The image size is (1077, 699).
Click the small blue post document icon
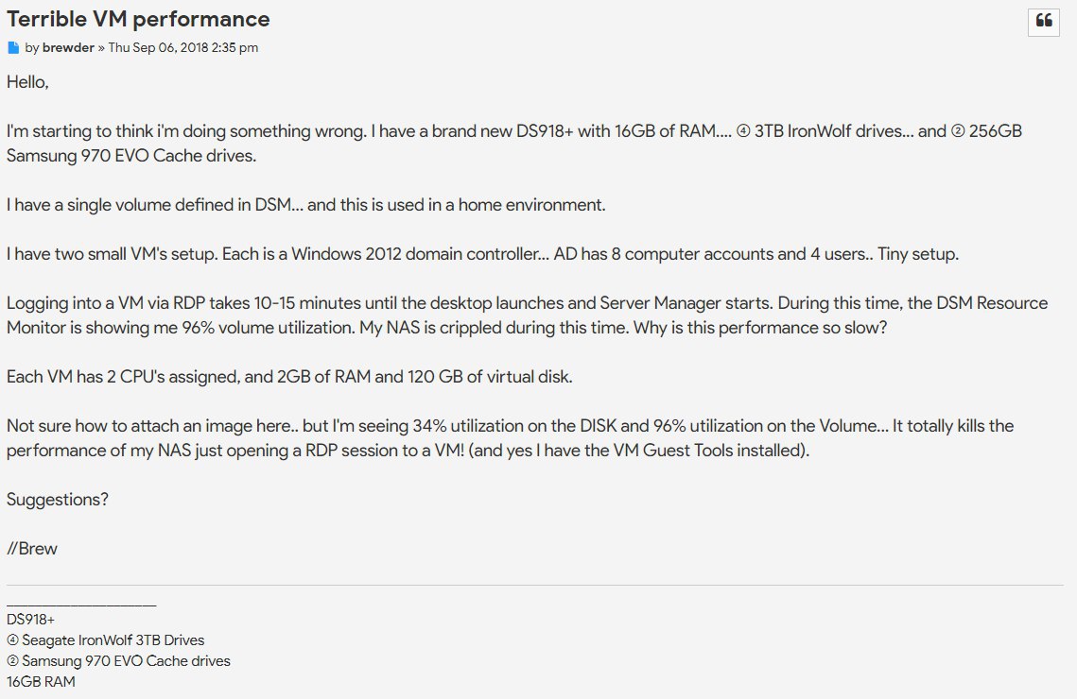pos(13,47)
